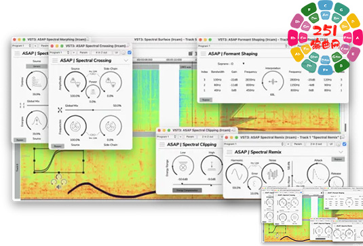Toggle Inv. Link between the Amplitudes knobs
Viewport: 363px width, 246px height.
(93, 73)
